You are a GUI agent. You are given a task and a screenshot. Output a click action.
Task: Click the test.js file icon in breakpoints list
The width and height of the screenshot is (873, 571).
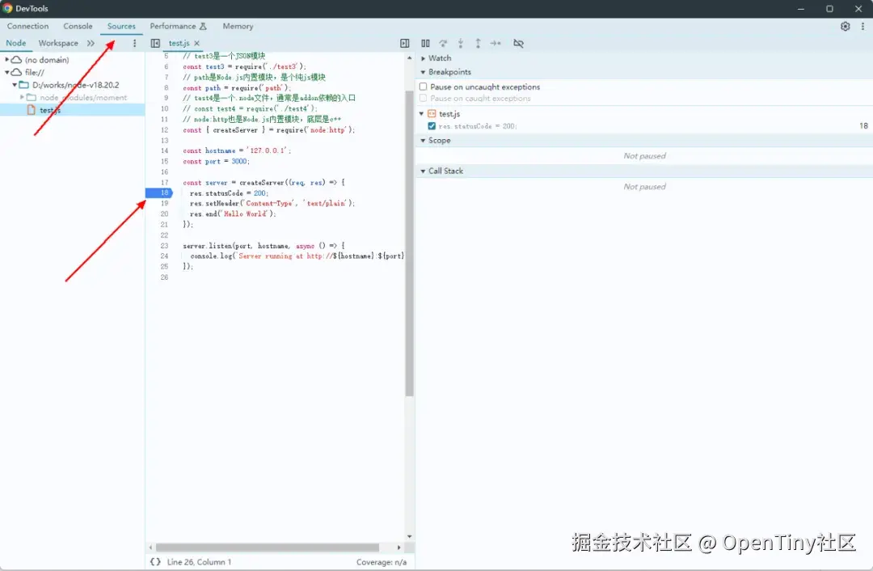point(432,114)
